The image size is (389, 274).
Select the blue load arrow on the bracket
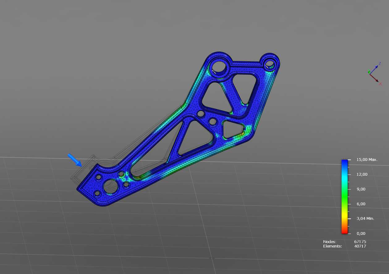pyautogui.click(x=74, y=160)
